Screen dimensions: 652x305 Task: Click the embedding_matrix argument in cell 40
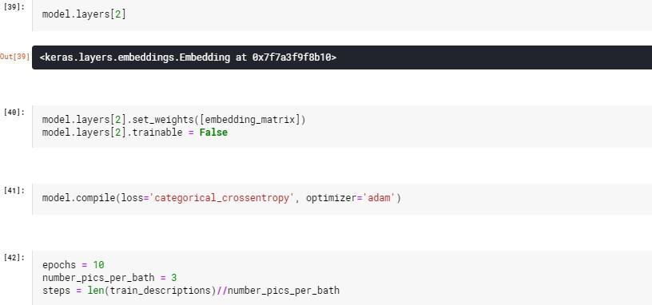pos(249,120)
